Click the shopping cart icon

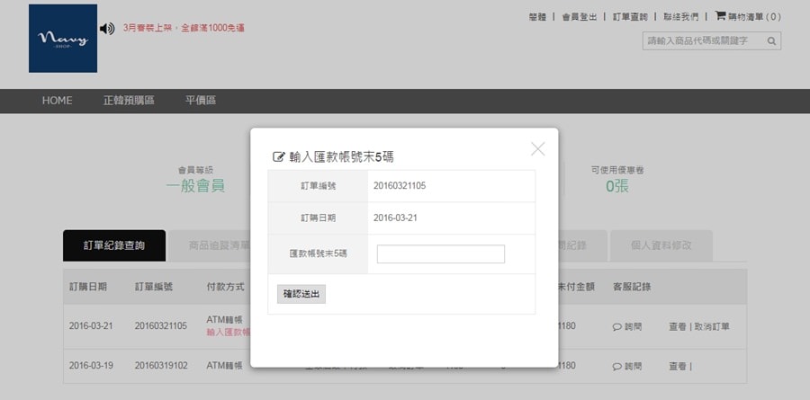pyautogui.click(x=720, y=15)
